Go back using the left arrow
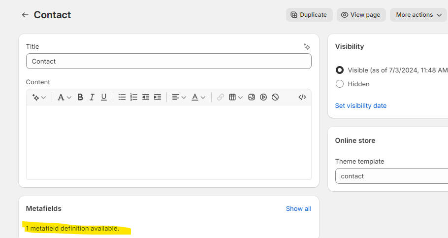The image size is (448, 238). tap(25, 15)
